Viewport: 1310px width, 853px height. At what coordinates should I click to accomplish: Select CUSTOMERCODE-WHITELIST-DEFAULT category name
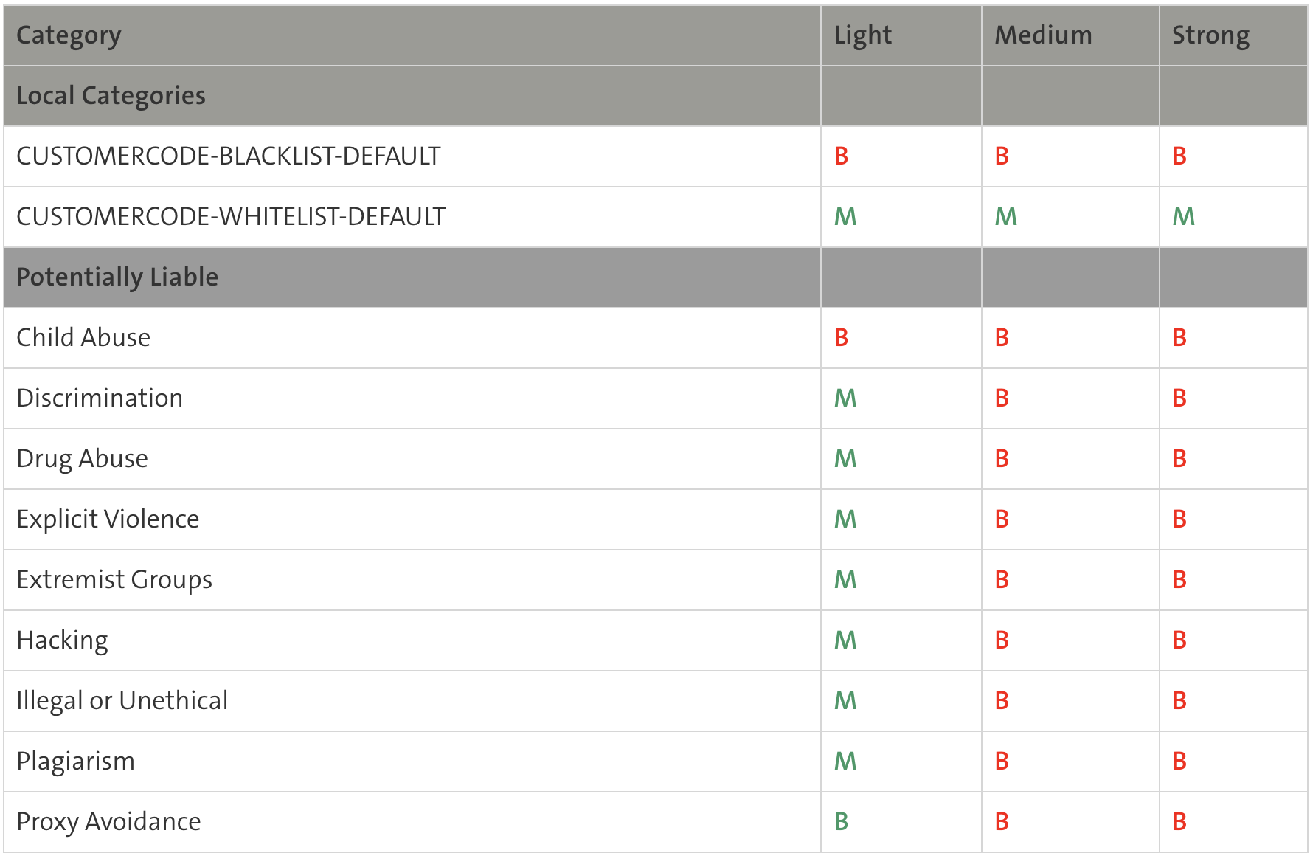[x=231, y=217]
